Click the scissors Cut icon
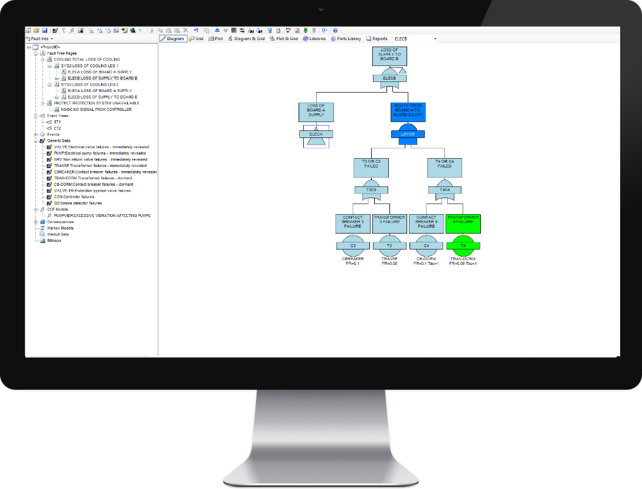 (x=152, y=30)
